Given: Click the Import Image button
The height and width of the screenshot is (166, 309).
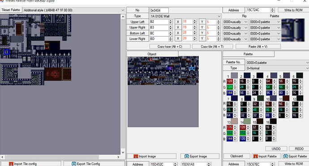Looking at the screenshot, I should coord(151,156).
